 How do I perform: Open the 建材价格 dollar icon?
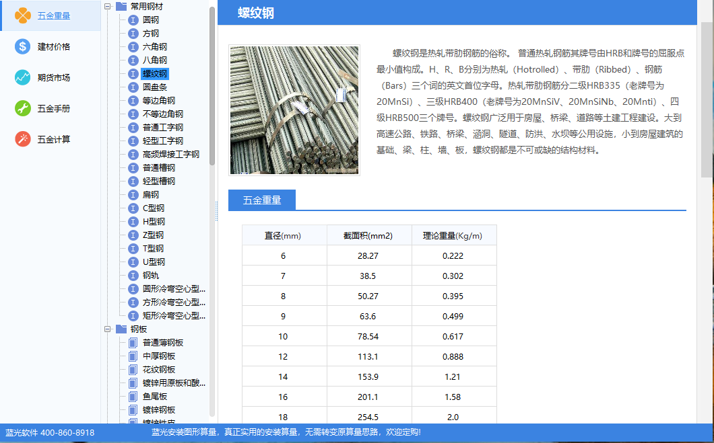coord(22,46)
